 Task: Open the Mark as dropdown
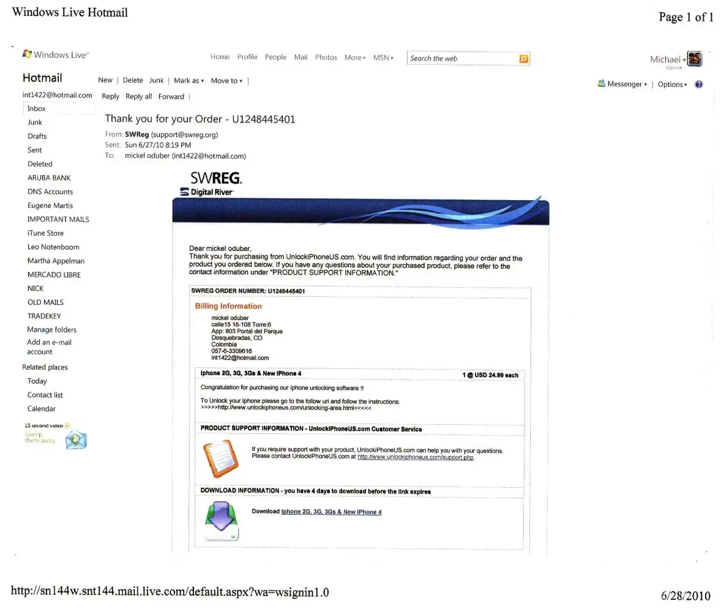(x=189, y=80)
